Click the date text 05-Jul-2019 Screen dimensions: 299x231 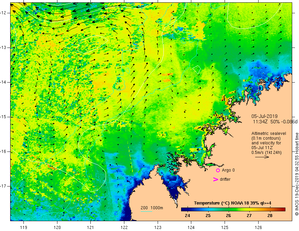point(264,116)
